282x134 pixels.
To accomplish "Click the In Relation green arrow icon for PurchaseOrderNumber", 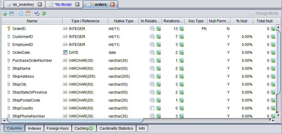I will pos(158,61).
